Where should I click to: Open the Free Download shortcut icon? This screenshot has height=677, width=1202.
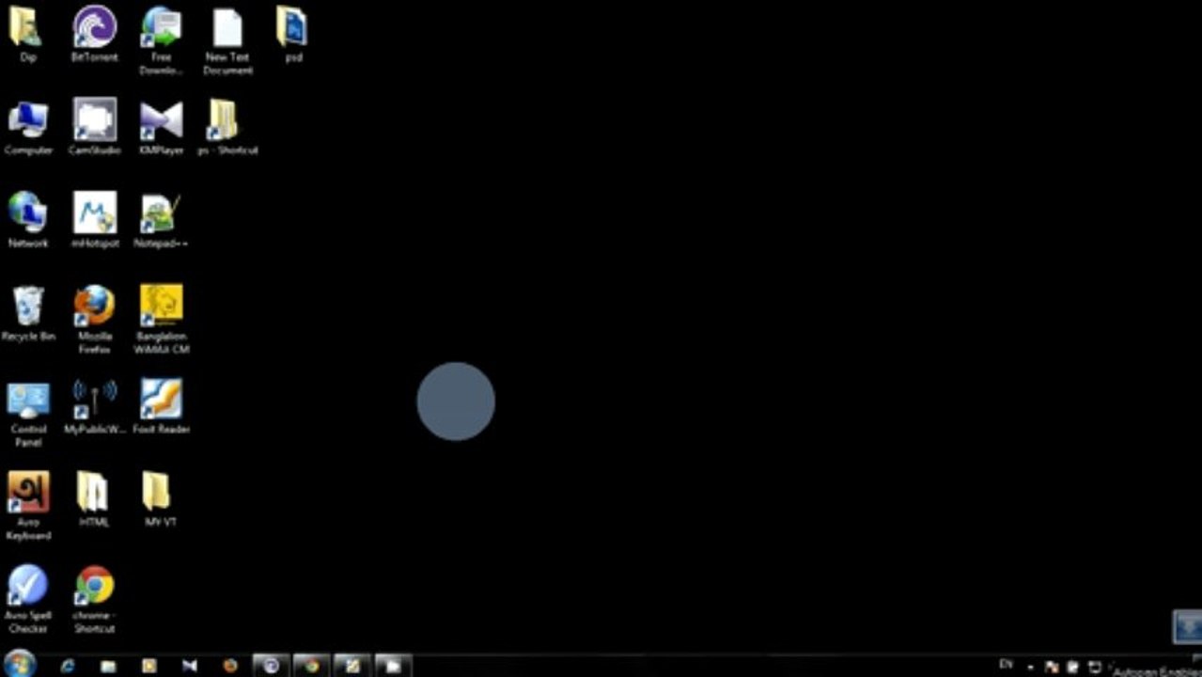161,41
